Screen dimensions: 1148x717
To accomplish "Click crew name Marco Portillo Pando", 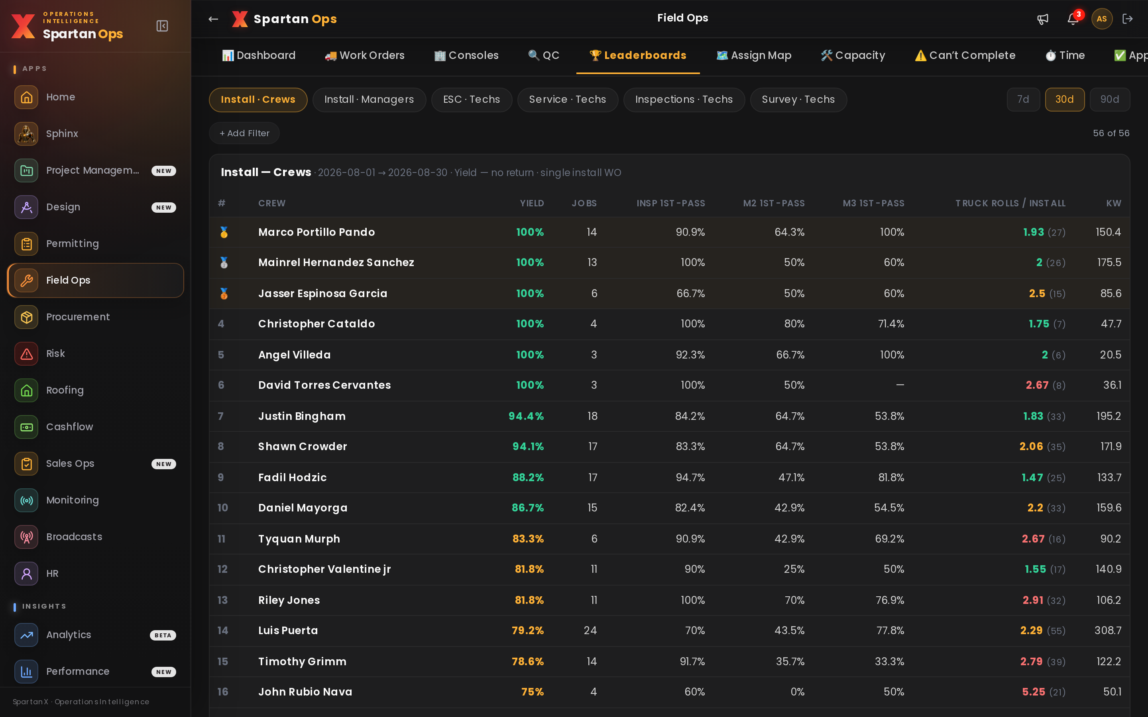I will point(316,232).
